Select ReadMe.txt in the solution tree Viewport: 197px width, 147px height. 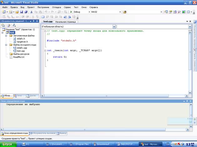[x=18, y=57]
